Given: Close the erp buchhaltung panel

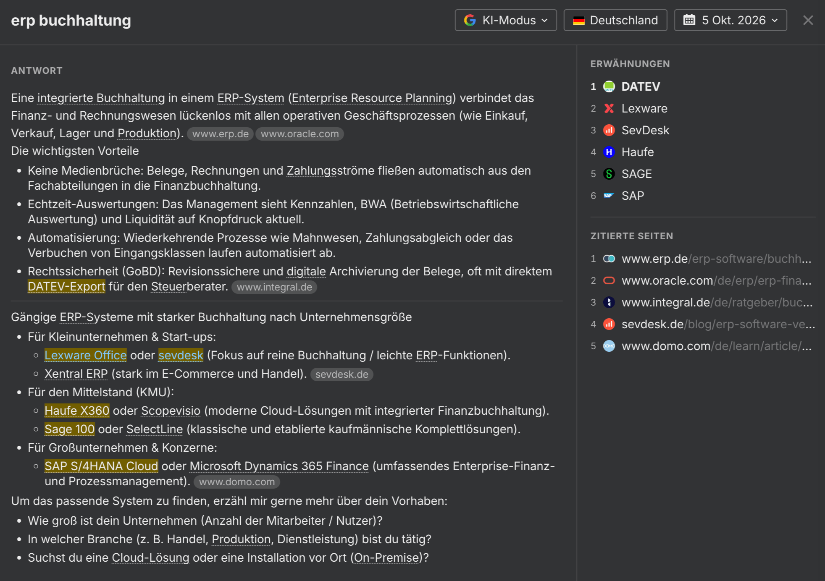Looking at the screenshot, I should coord(808,20).
